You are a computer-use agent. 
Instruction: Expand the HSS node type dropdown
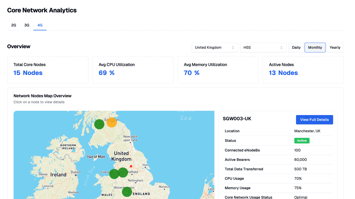coord(263,47)
